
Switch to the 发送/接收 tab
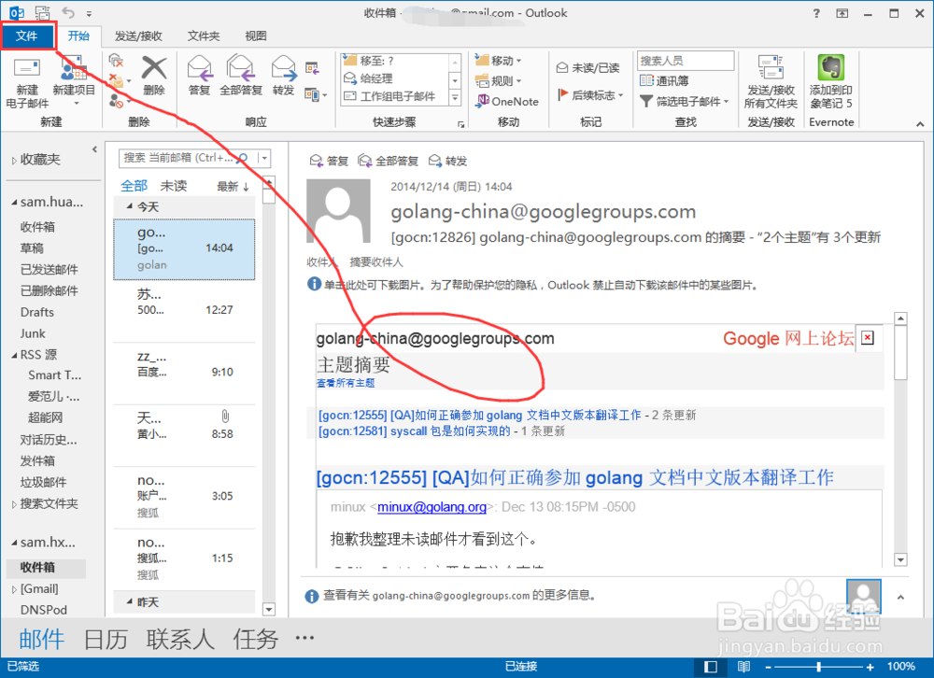(x=138, y=35)
